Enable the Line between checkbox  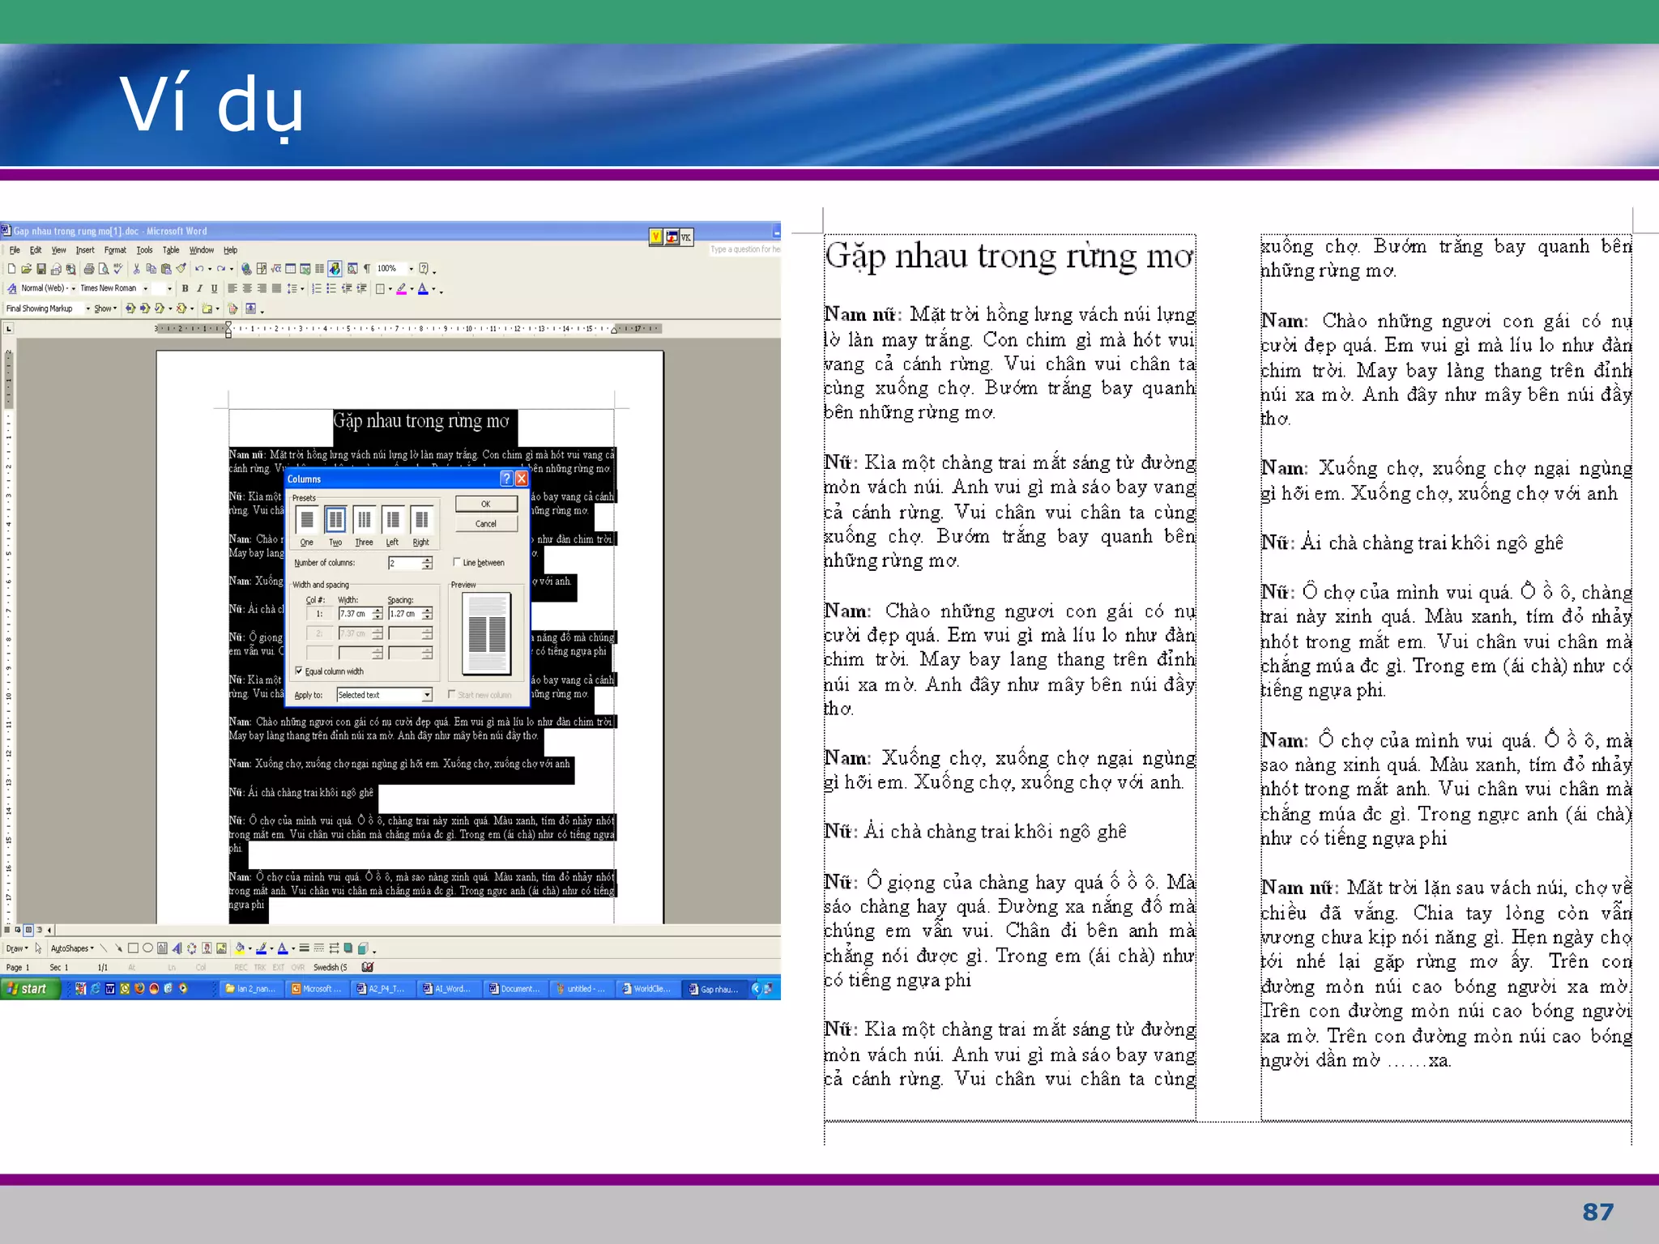point(457,562)
